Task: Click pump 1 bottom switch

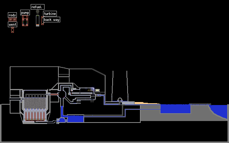Action: pos(27,25)
